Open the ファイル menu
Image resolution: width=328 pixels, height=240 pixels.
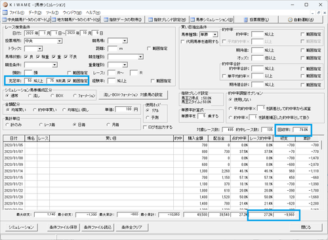click(17, 12)
